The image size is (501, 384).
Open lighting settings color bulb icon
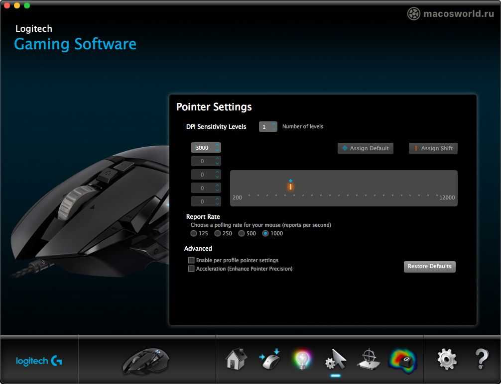301,359
